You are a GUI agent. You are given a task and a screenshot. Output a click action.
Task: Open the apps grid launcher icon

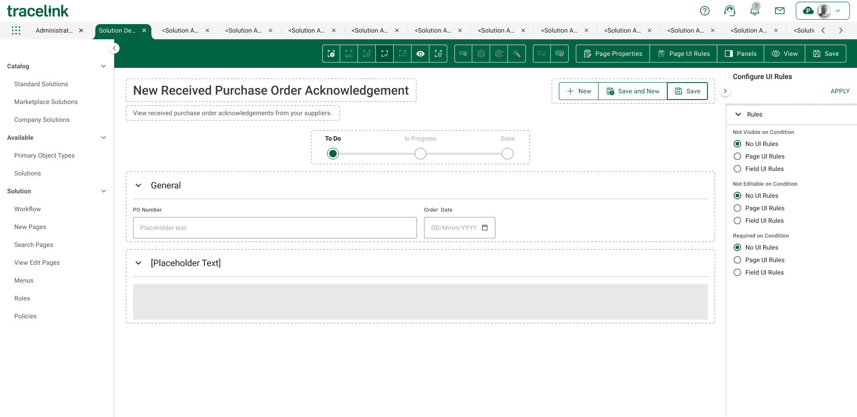click(16, 30)
